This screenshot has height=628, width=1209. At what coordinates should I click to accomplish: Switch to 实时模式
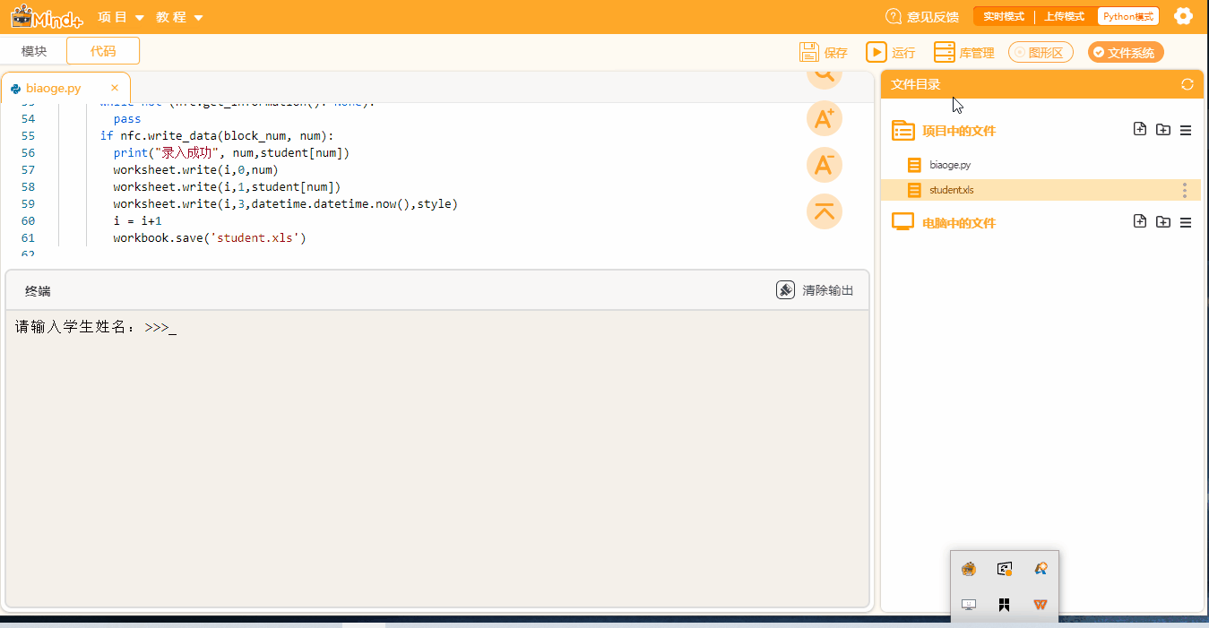tap(1004, 16)
